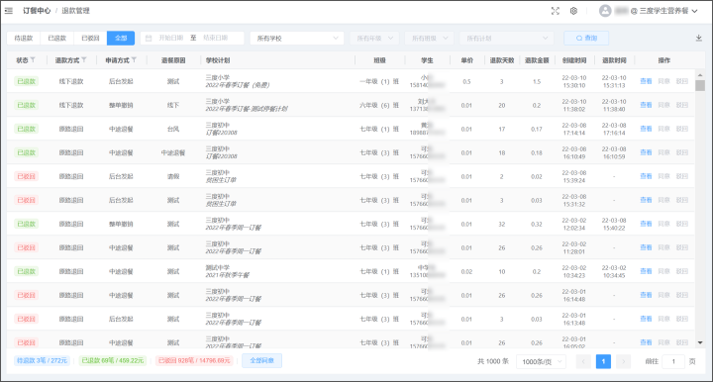Filter by the 状态 column funnel icon
713x382 pixels.
[x=33, y=60]
